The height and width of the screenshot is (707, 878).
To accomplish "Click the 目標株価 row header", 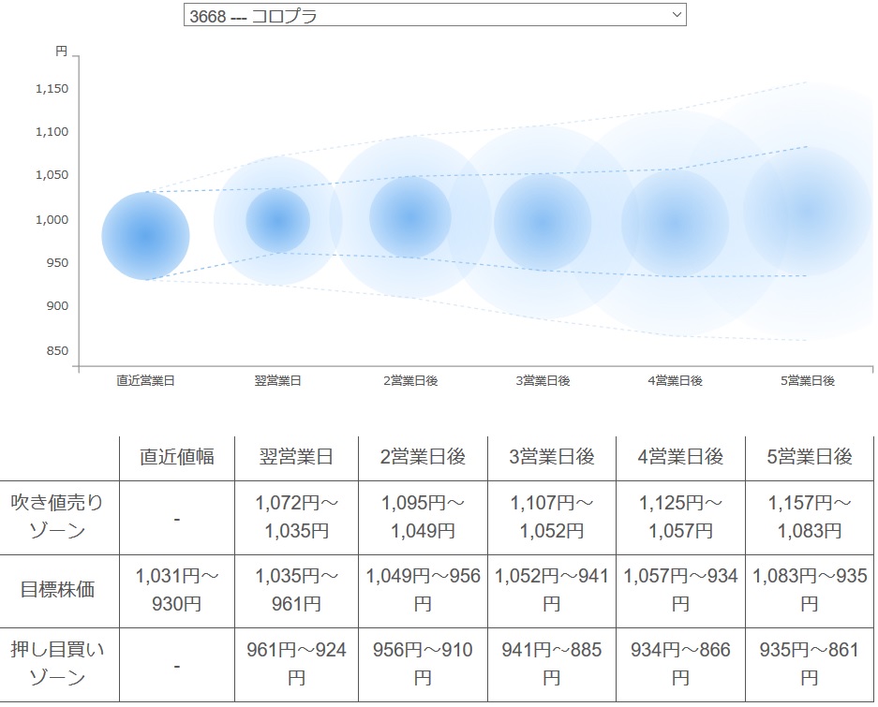I will point(58,590).
